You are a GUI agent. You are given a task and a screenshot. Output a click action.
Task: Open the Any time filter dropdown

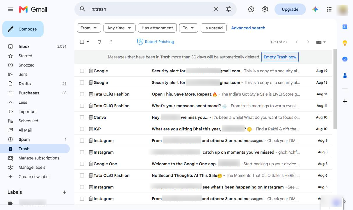(120, 28)
